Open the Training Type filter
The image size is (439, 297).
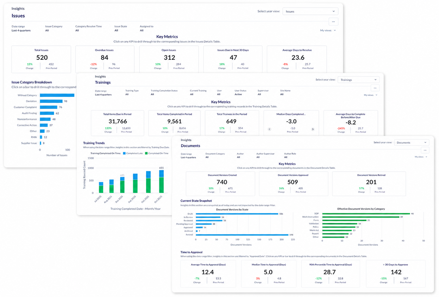pos(132,92)
